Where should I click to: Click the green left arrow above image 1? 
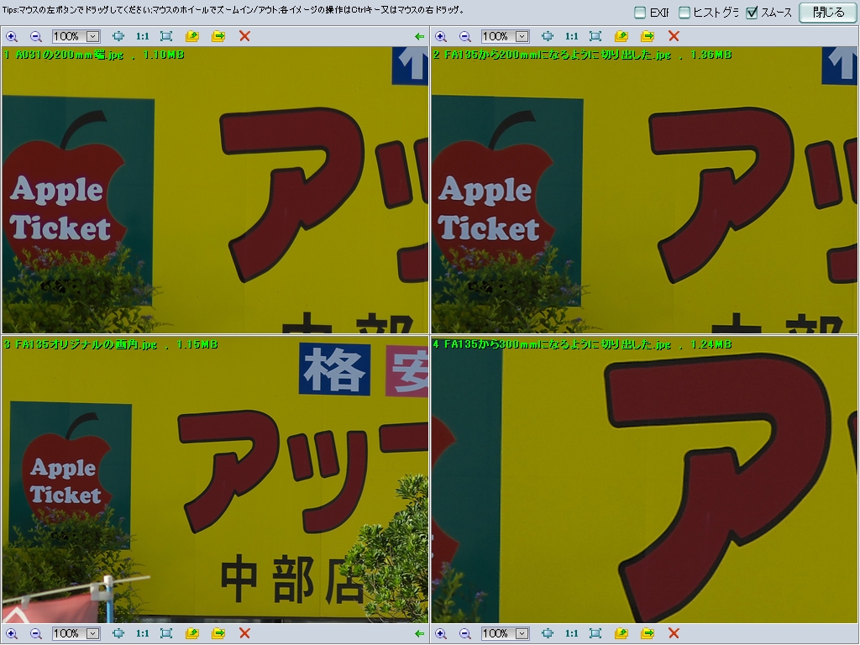point(420,36)
